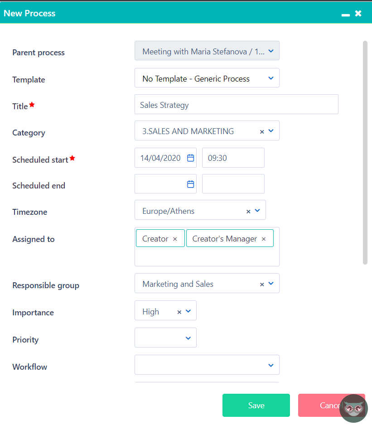Expand the Priority dropdown
This screenshot has height=425, width=372.
coord(188,338)
